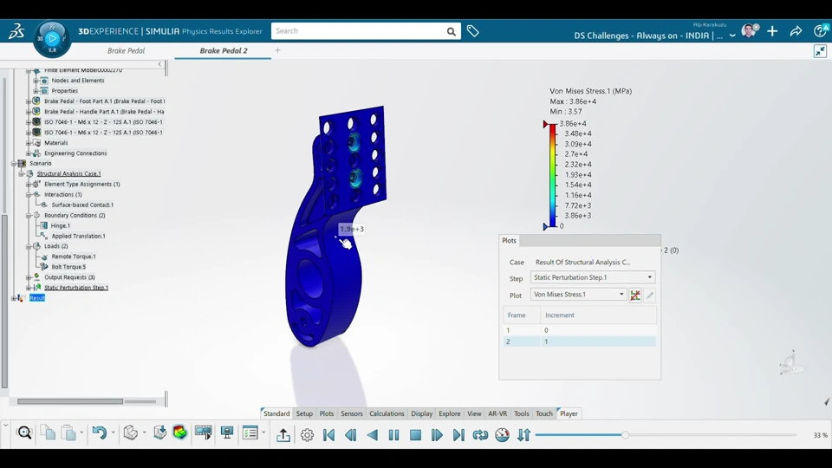Collapse the Boundary Conditions (2) node
832x468 pixels.
[x=29, y=216]
